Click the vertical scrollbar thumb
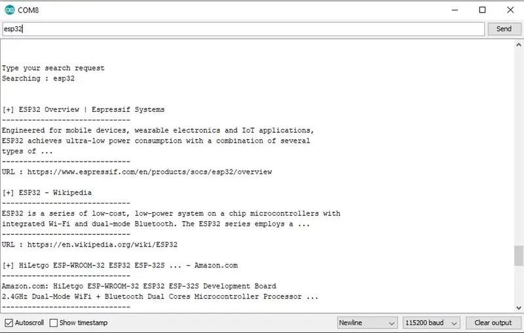Viewport: 524px width, 333px height. point(519,256)
